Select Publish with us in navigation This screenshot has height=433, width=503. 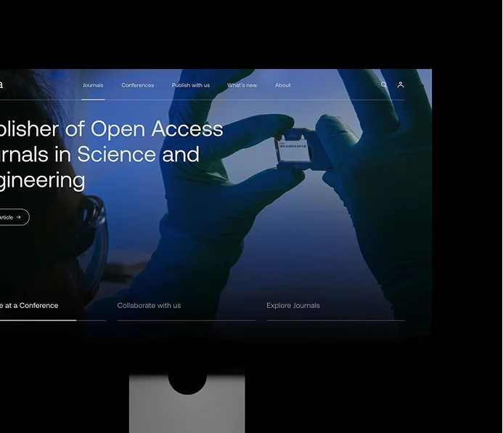pyautogui.click(x=190, y=86)
